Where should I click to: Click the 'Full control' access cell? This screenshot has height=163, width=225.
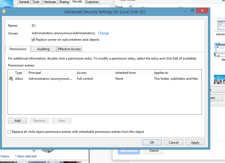(85, 79)
